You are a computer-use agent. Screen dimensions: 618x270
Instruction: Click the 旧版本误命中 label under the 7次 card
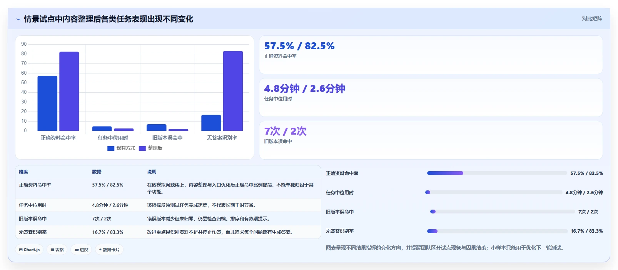point(278,142)
